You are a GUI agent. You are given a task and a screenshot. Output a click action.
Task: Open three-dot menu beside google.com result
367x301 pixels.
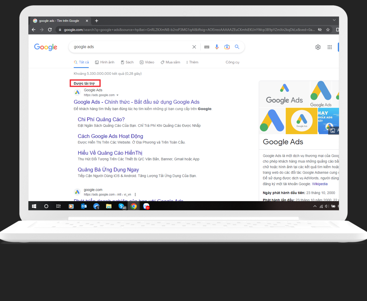tap(135, 195)
